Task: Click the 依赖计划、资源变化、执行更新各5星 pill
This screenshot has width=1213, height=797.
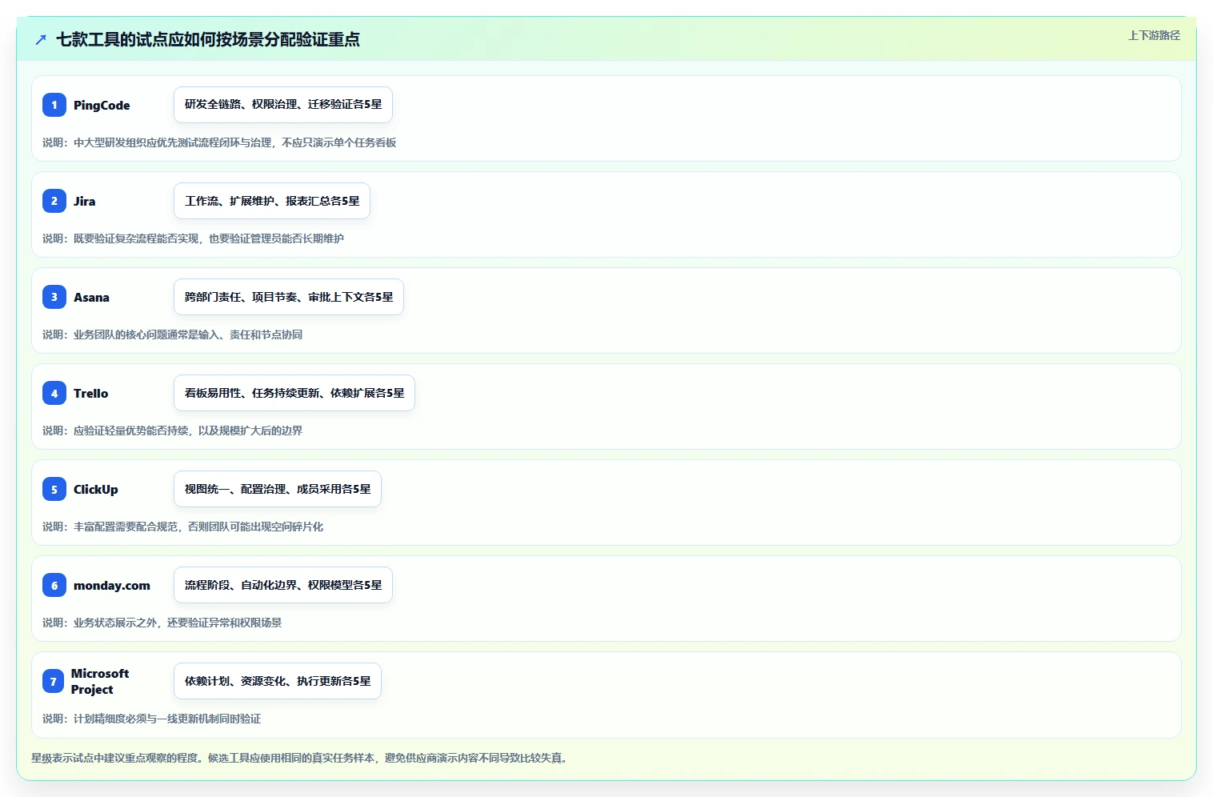Action: point(278,681)
